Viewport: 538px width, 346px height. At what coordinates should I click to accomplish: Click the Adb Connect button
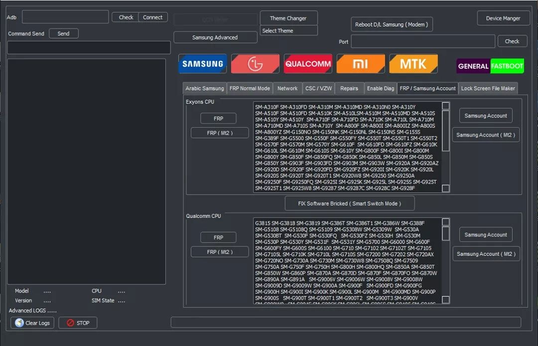click(153, 17)
